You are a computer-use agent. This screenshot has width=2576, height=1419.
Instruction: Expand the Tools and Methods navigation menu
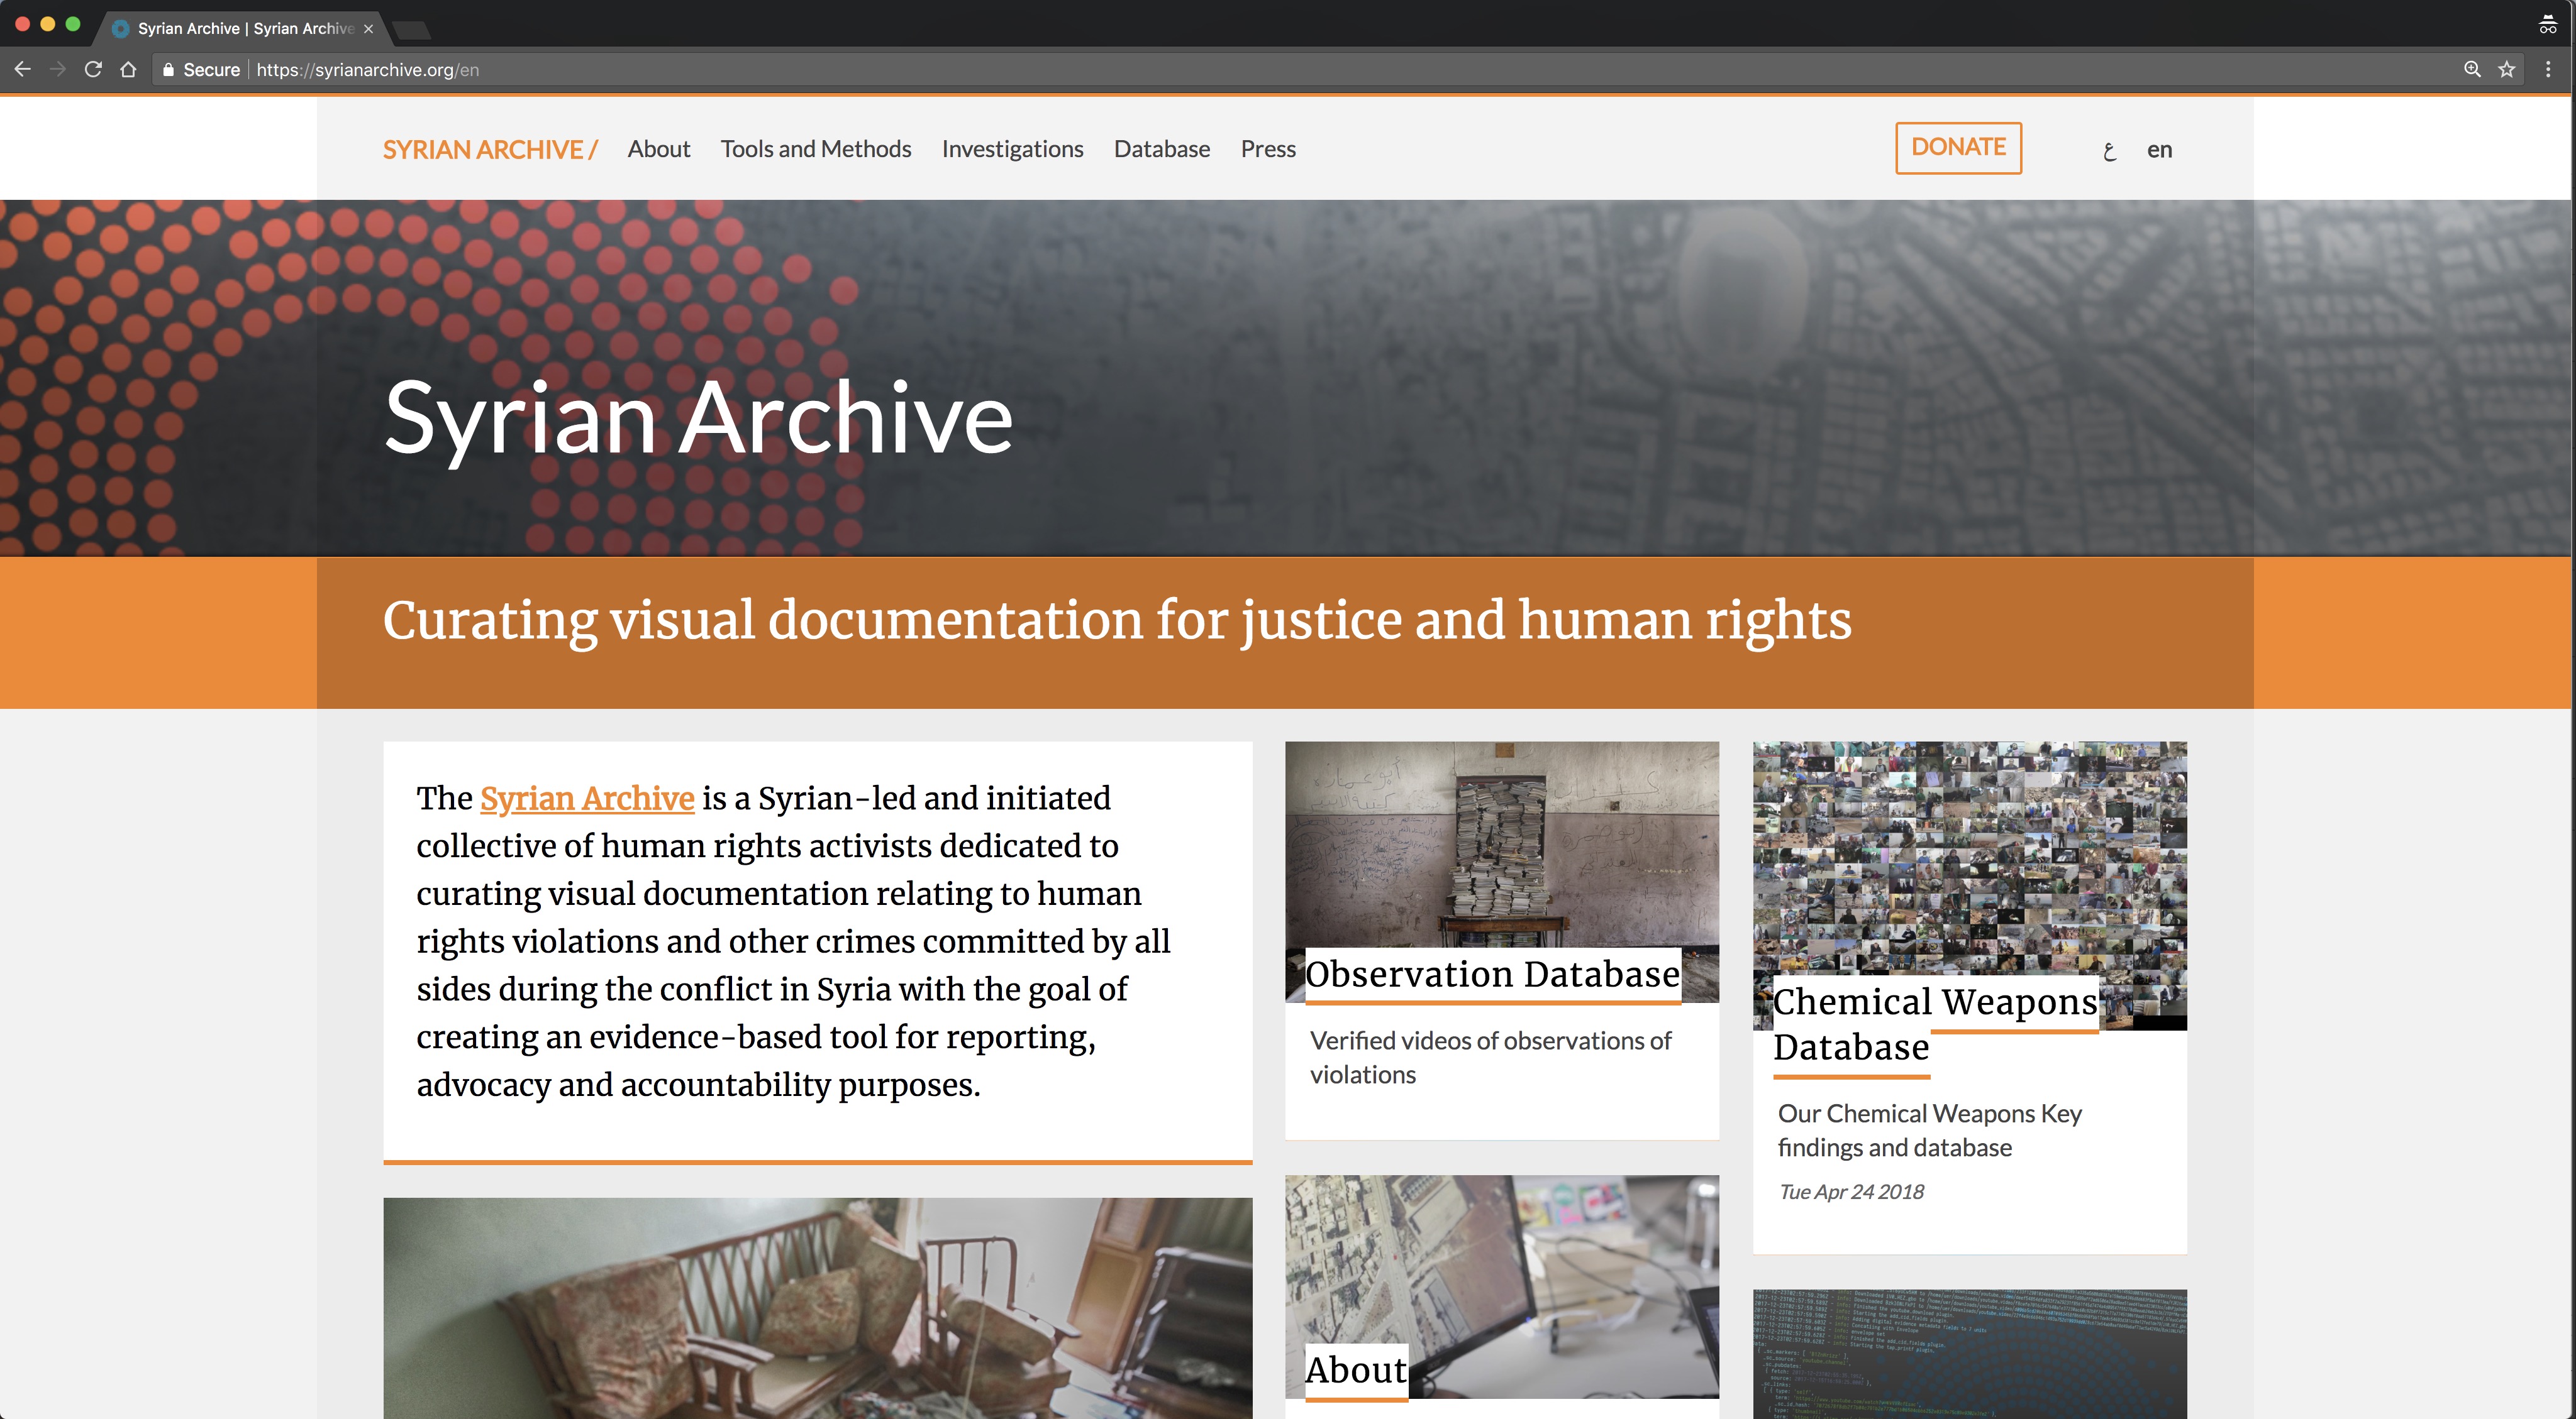tap(817, 148)
